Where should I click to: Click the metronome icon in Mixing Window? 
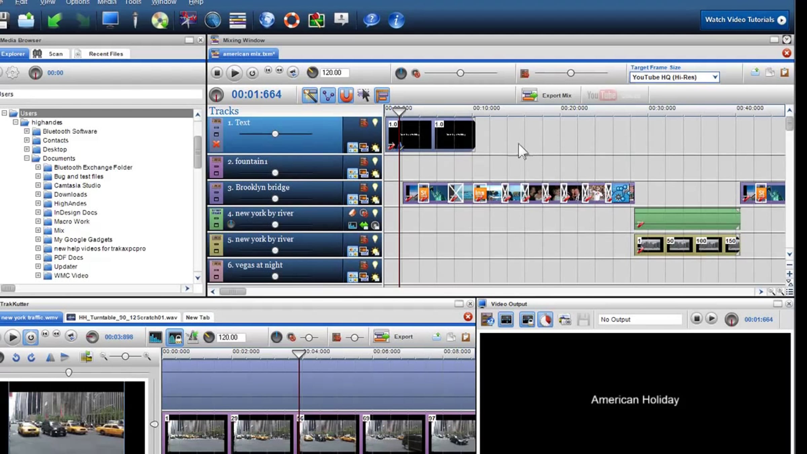(x=312, y=73)
